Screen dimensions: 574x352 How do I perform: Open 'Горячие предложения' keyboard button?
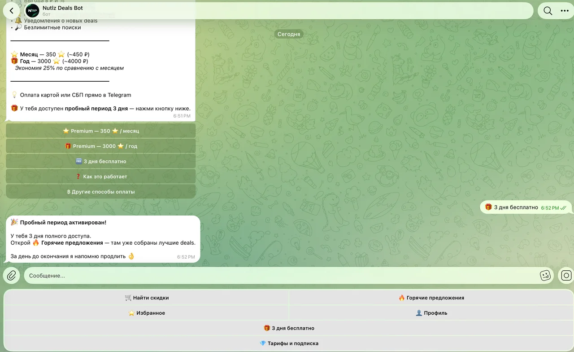(431, 298)
